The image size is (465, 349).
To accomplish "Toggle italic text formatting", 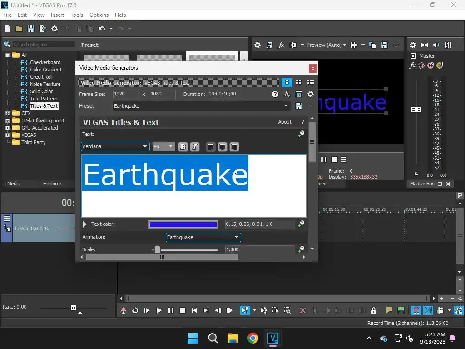I will (x=194, y=147).
